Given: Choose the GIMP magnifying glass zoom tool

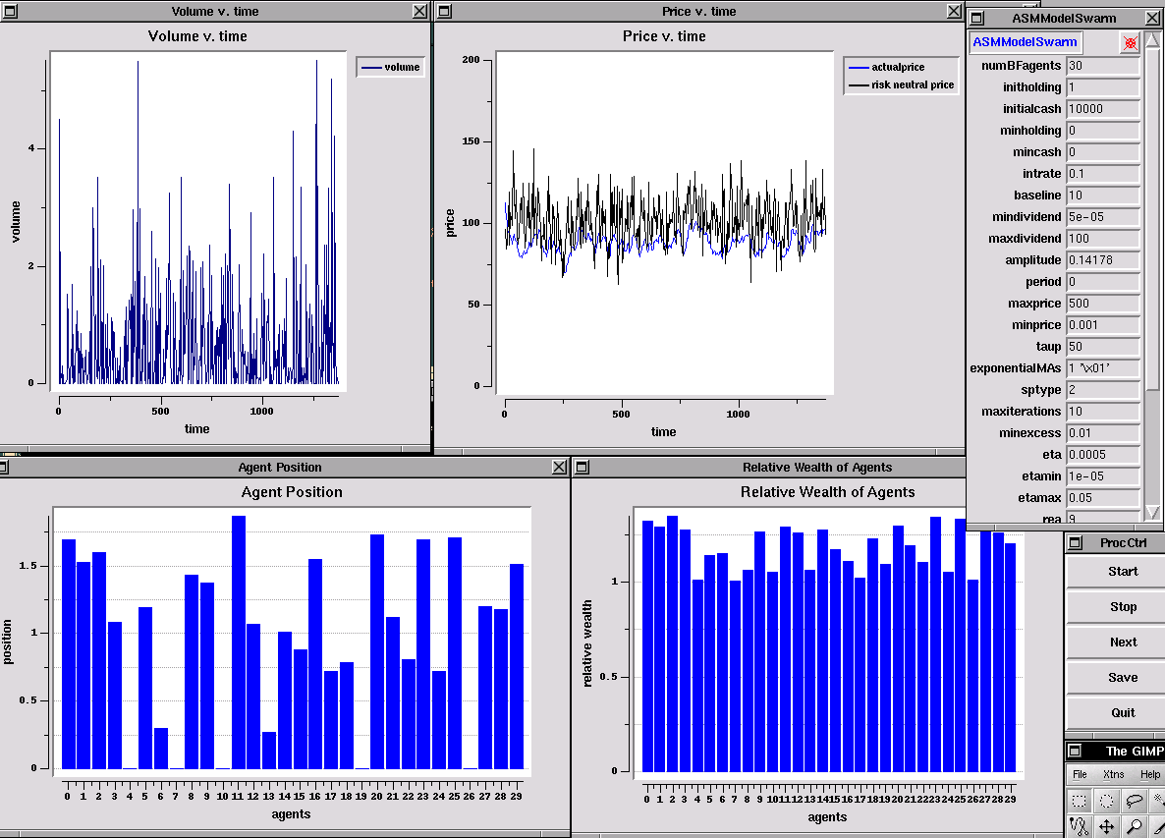Looking at the screenshot, I should [x=1134, y=826].
